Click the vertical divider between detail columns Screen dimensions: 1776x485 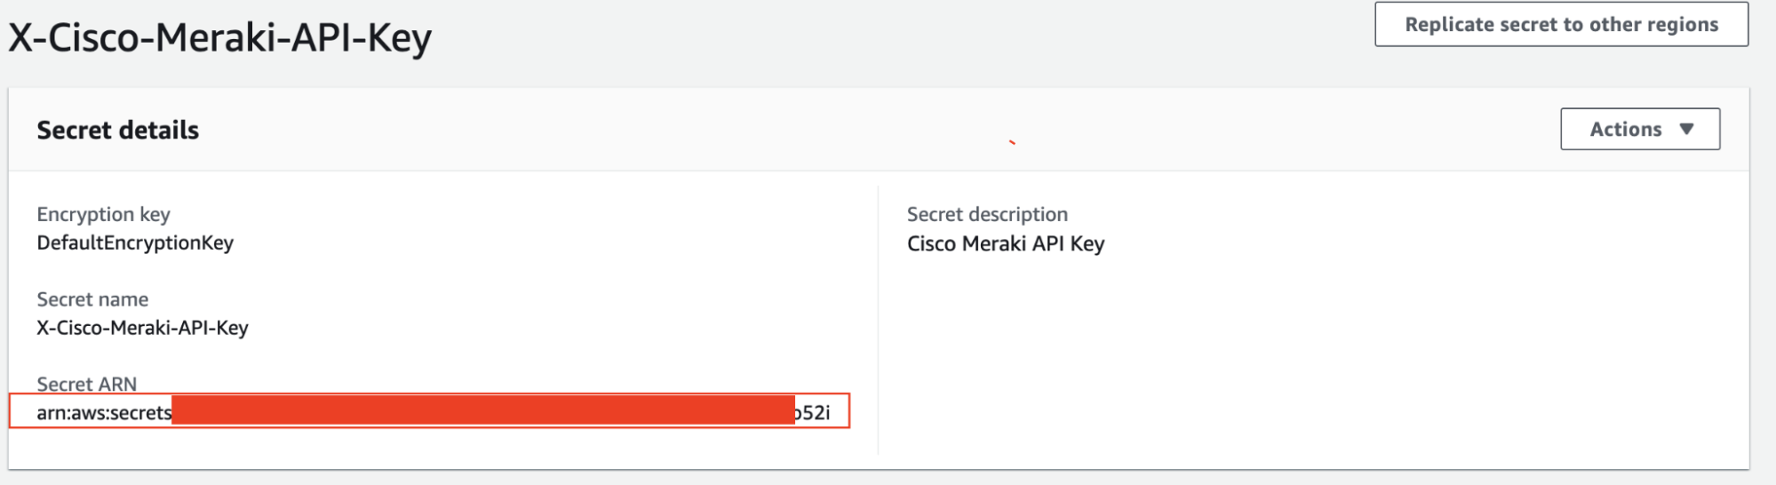(878, 320)
